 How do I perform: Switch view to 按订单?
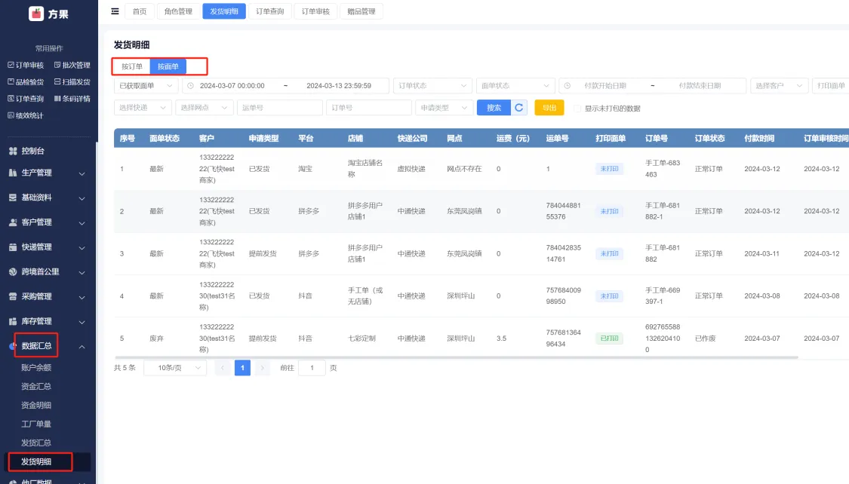pyautogui.click(x=132, y=66)
